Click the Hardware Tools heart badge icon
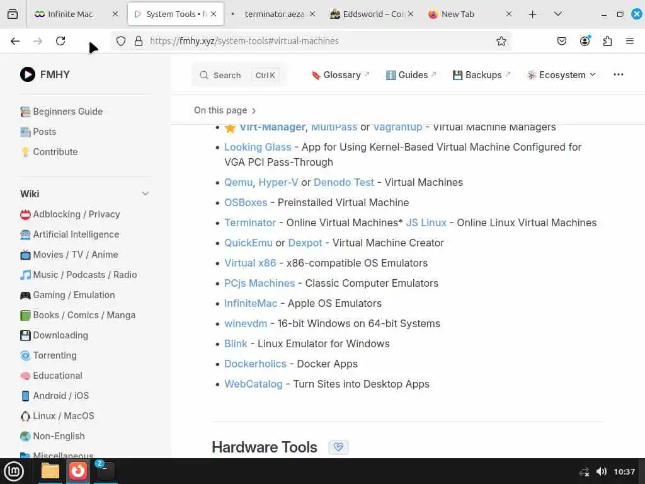Screen dimensions: 645x484 pyautogui.click(x=338, y=447)
